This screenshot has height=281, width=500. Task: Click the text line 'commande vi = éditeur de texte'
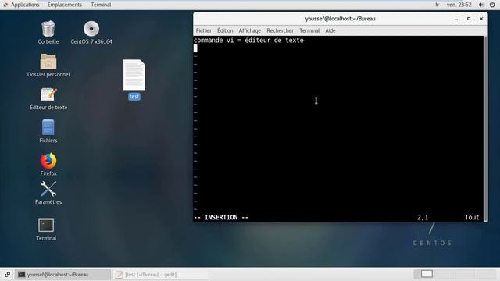248,41
